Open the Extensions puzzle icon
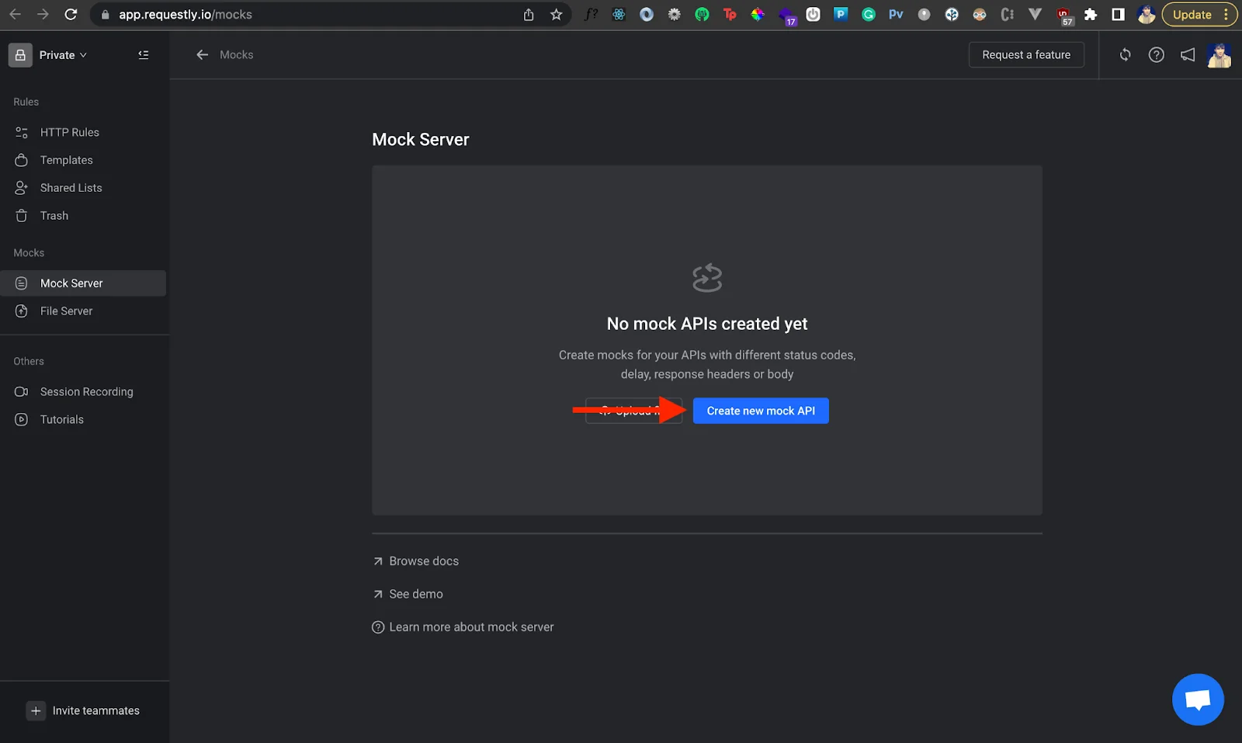This screenshot has height=743, width=1242. click(1091, 15)
